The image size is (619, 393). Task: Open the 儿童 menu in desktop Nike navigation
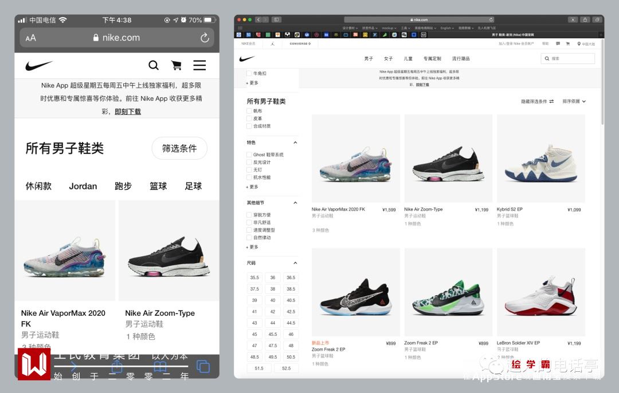(x=408, y=59)
